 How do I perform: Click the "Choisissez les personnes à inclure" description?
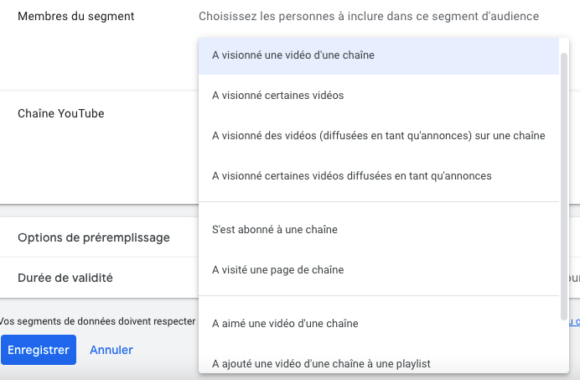tap(369, 16)
